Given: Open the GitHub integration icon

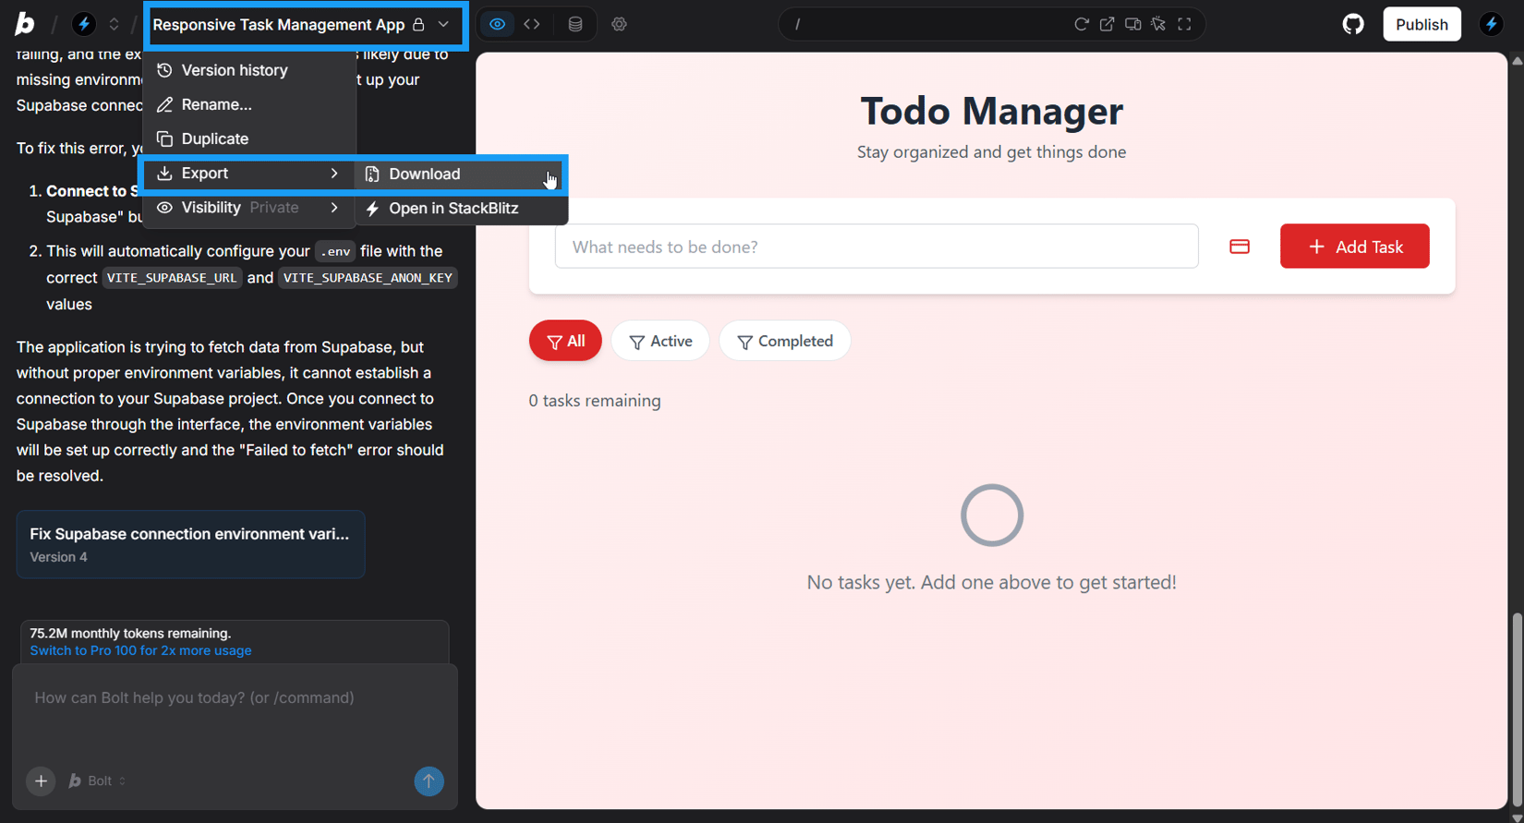Looking at the screenshot, I should (x=1353, y=24).
